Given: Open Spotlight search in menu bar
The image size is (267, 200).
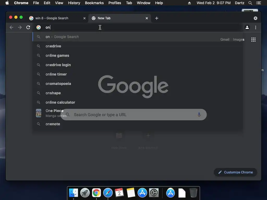Looking at the screenshot, I should [x=250, y=3].
